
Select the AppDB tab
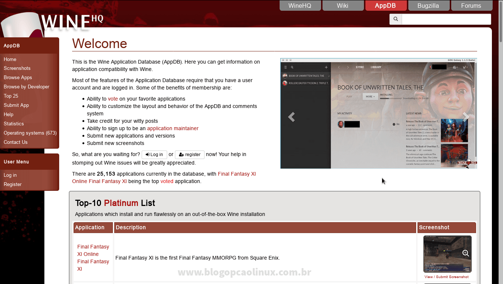click(386, 6)
